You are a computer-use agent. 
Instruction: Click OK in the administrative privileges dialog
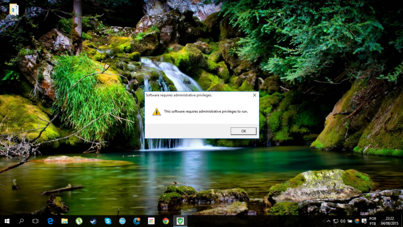(243, 131)
